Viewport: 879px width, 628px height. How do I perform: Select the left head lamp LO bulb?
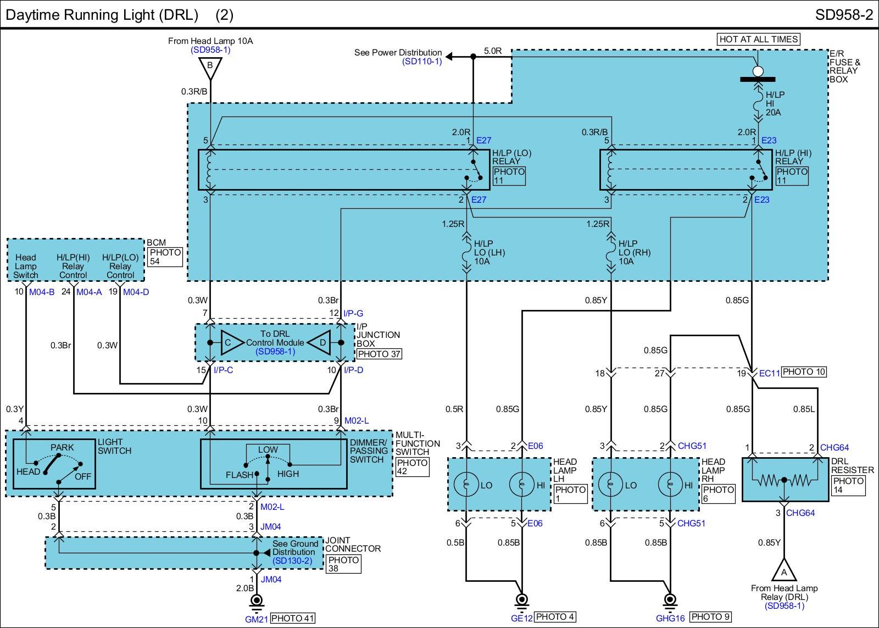click(466, 485)
